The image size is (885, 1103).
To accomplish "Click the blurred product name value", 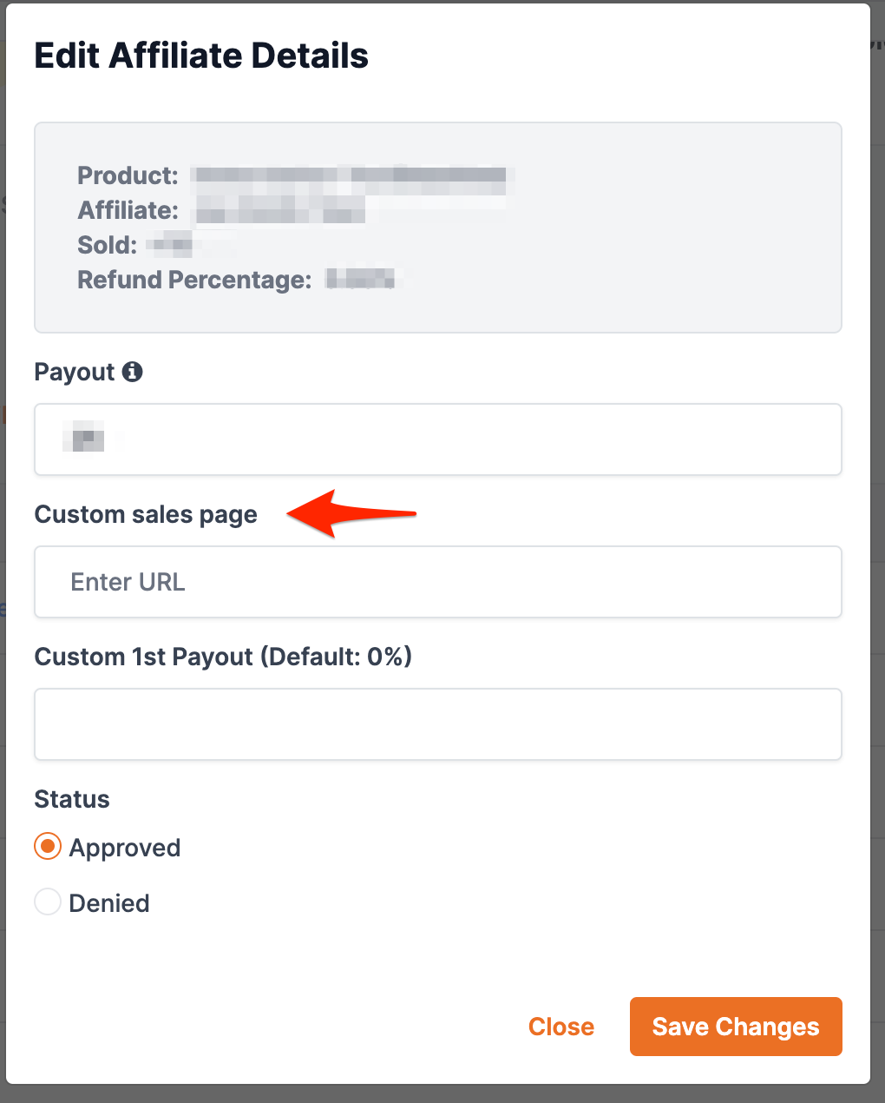I will 351,176.
